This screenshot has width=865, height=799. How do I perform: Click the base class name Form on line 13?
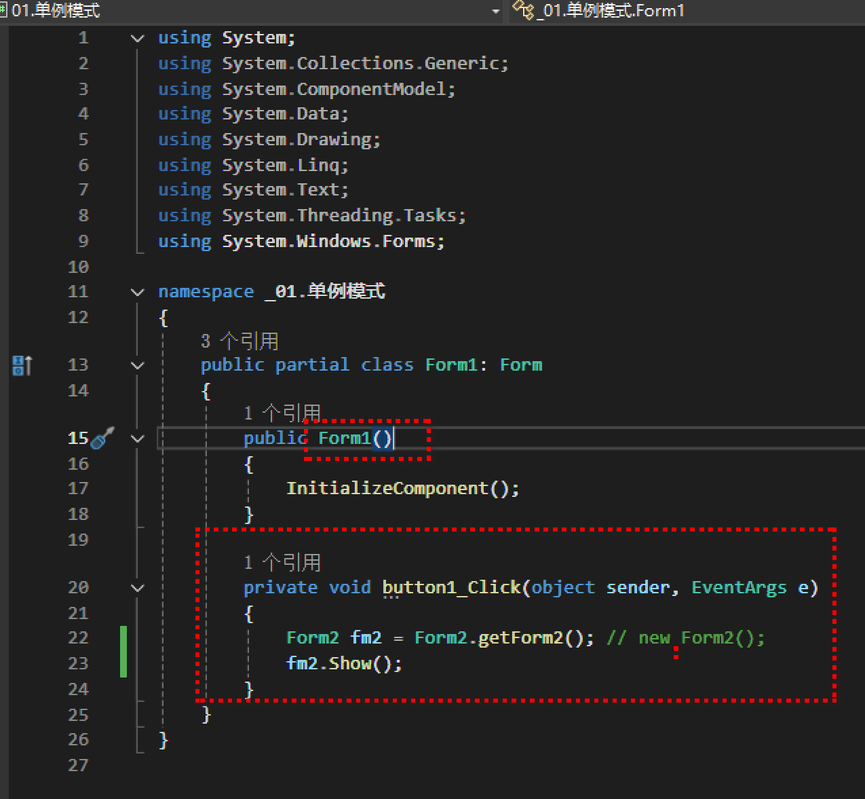coord(520,365)
